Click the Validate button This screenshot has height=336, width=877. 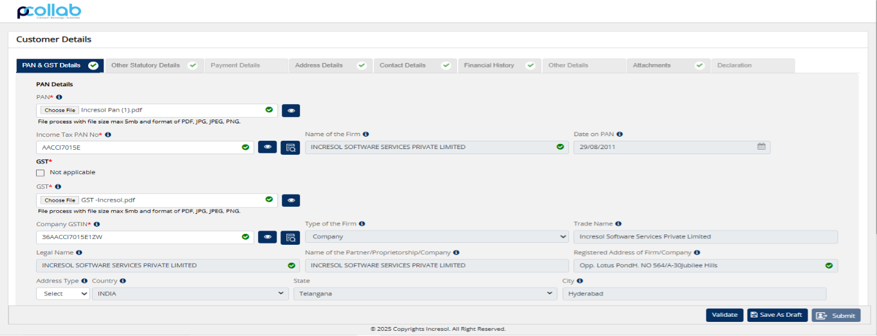point(725,315)
